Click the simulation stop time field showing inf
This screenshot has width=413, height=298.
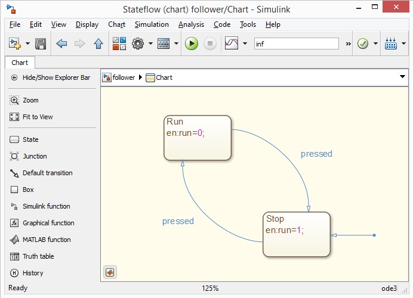pos(296,44)
